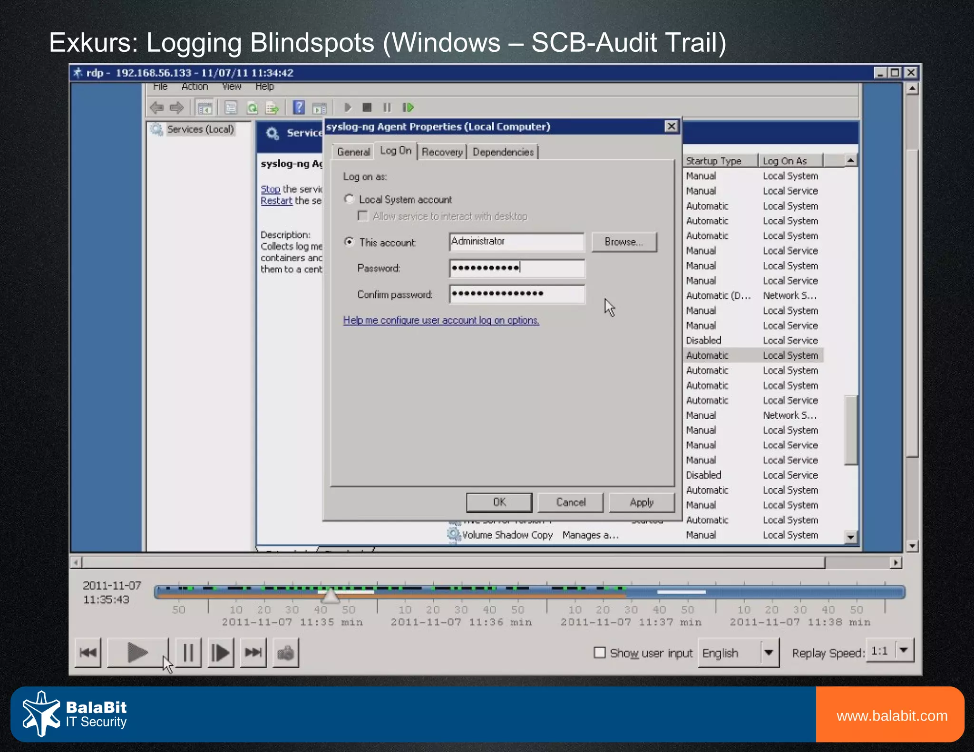The width and height of the screenshot is (974, 752).
Task: Click the show/hide action pane icon
Action: pos(319,108)
